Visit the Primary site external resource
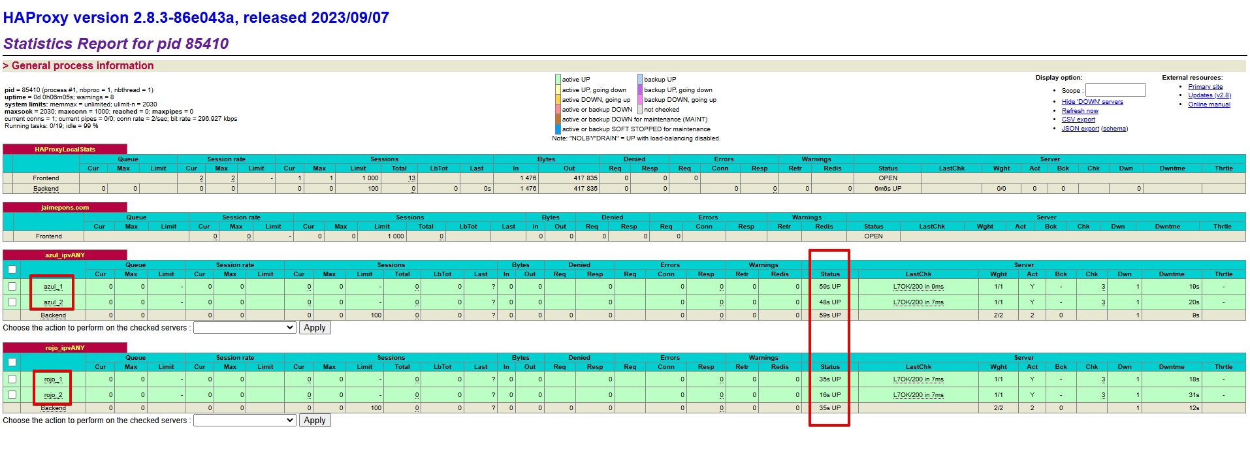1250x463 pixels. (1205, 87)
